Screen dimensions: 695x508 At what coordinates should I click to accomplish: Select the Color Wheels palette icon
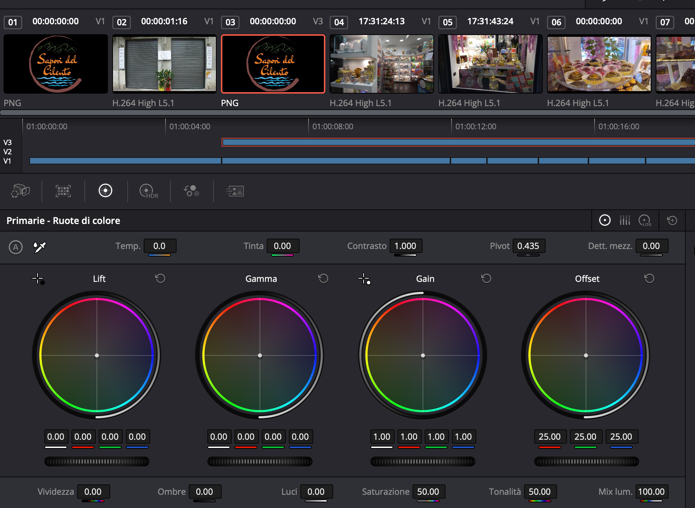pos(105,191)
